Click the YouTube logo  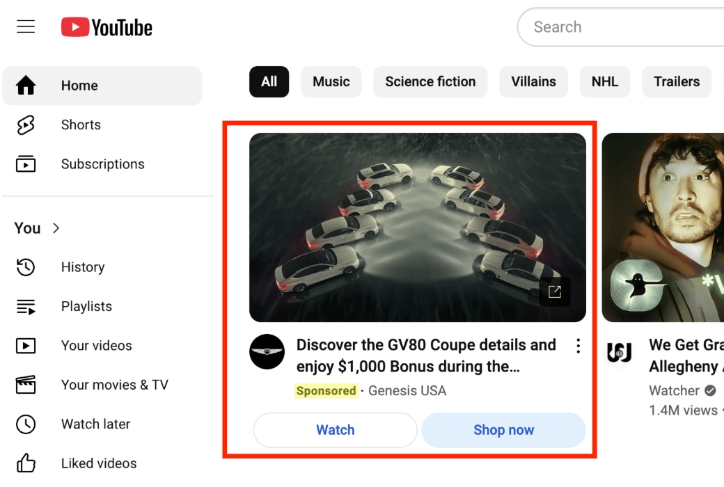tap(107, 27)
